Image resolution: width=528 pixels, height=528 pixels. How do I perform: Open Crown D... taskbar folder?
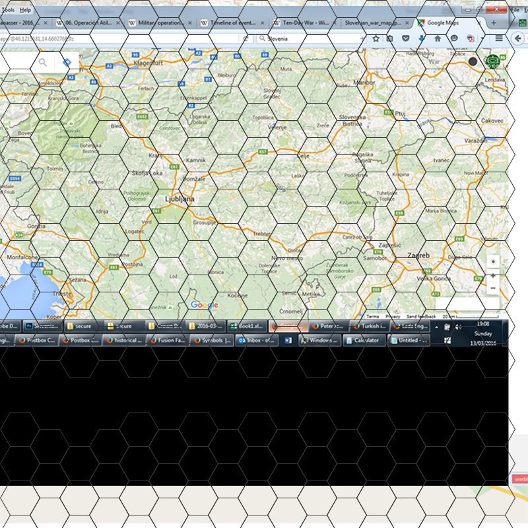click(165, 326)
